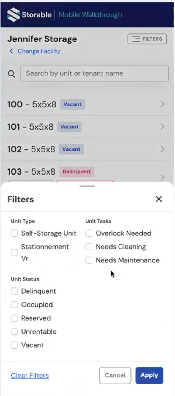Click the unit or tenant search field
The image size is (175, 396).
point(94,73)
